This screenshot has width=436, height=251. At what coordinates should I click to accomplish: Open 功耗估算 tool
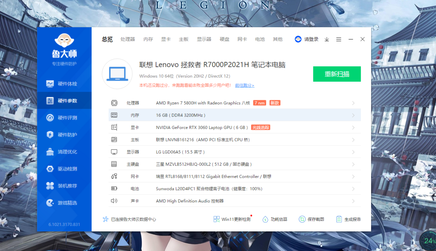[275, 219]
